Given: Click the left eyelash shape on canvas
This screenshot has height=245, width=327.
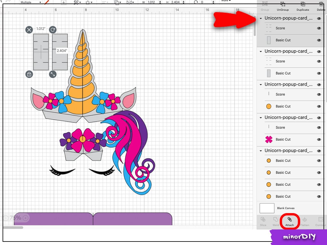Looking at the screenshot, I should 62,171.
